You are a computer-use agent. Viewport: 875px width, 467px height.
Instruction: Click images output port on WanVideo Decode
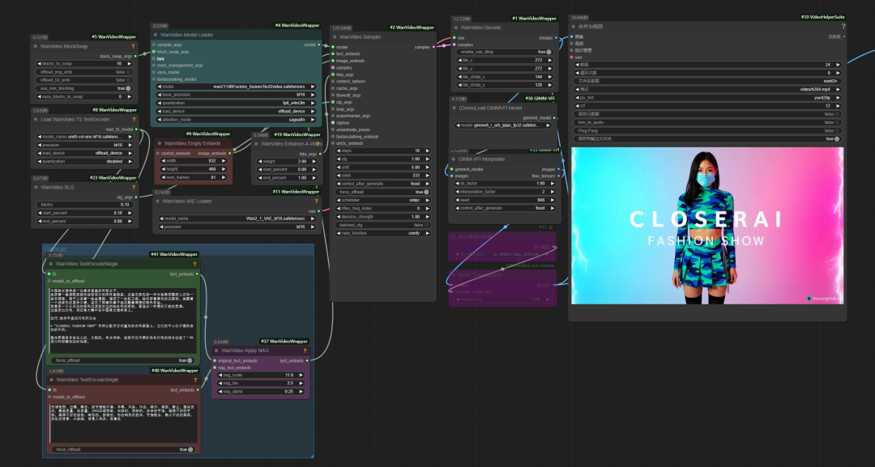[557, 38]
